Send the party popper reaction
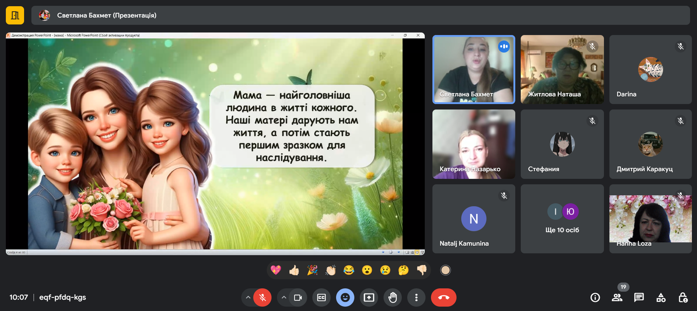This screenshot has width=697, height=311. coord(312,270)
